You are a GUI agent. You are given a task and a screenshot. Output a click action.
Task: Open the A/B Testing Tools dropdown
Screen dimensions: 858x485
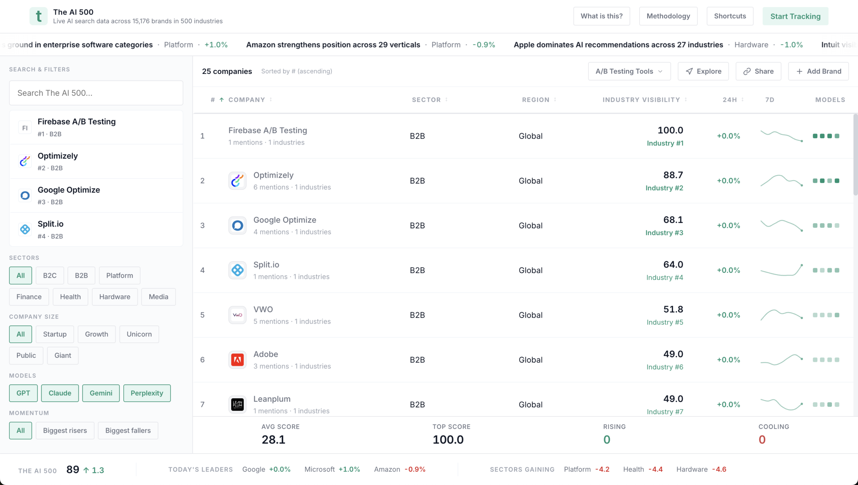tap(629, 71)
